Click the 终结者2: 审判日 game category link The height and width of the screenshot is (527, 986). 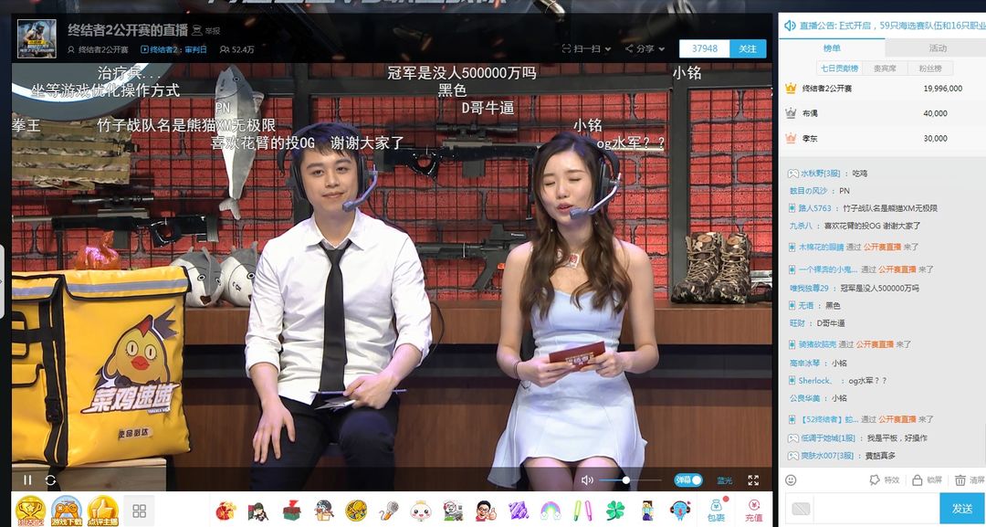click(174, 49)
